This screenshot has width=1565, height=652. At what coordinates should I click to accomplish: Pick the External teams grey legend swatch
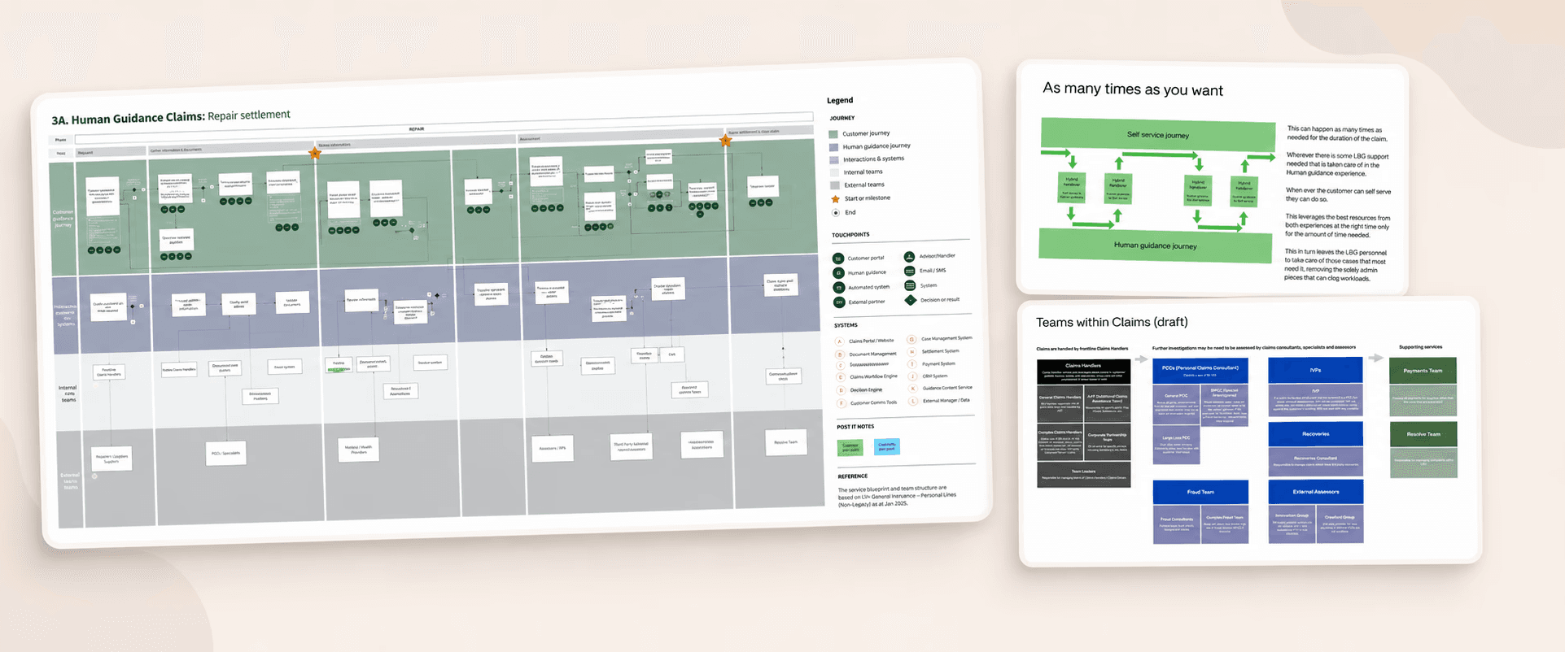(x=834, y=186)
